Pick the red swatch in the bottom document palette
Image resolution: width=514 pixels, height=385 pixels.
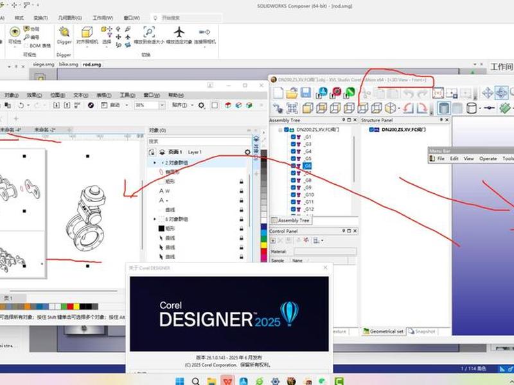(70, 307)
